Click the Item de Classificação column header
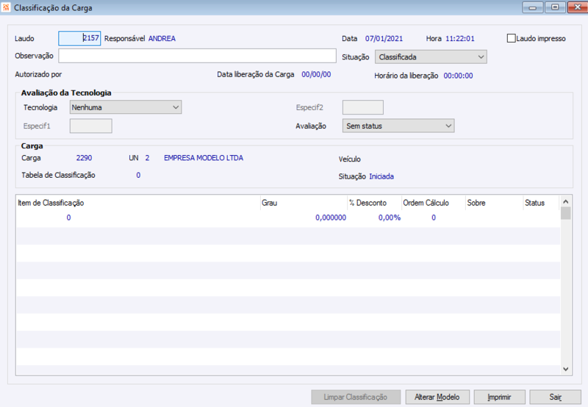This screenshot has height=407, width=588. click(138, 203)
